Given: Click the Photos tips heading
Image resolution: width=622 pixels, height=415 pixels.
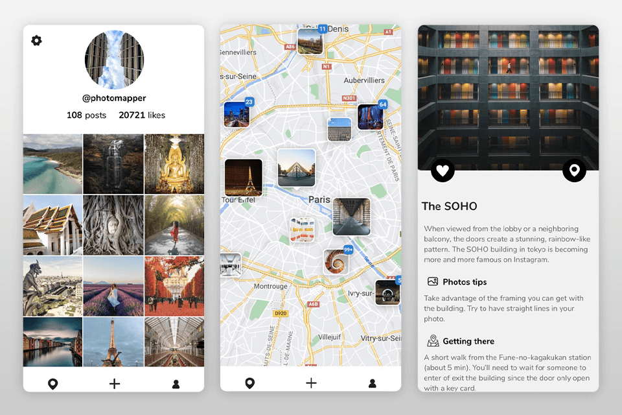Looking at the screenshot, I should point(465,282).
